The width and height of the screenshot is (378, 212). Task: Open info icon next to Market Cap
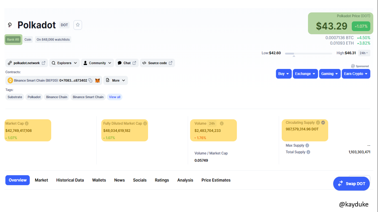[x=27, y=123]
